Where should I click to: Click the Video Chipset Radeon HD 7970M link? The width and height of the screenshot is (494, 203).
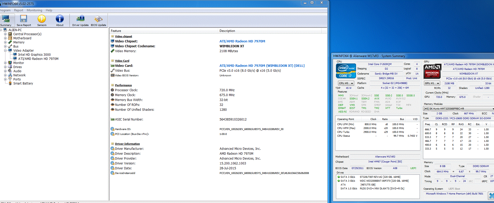click(x=242, y=41)
